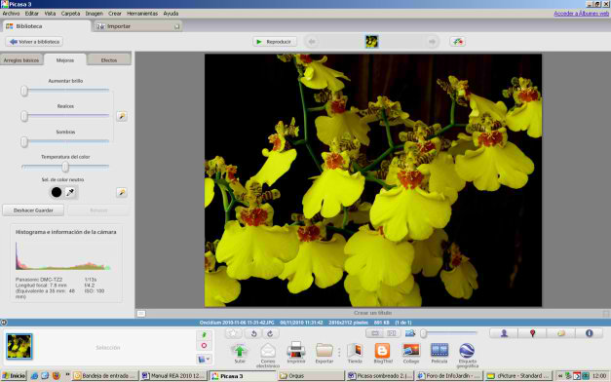Viewport: 611px width, 382px height.
Task: Open the Ayuda menu
Action: [171, 14]
